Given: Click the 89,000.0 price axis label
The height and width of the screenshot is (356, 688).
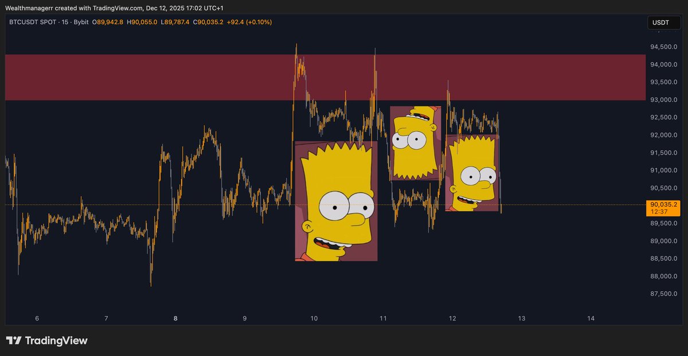Looking at the screenshot, I should (x=663, y=241).
